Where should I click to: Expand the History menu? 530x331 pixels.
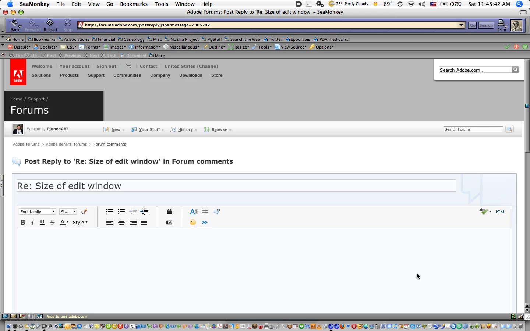[183, 129]
